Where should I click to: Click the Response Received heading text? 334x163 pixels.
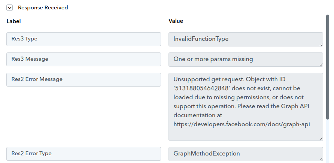[x=43, y=7]
